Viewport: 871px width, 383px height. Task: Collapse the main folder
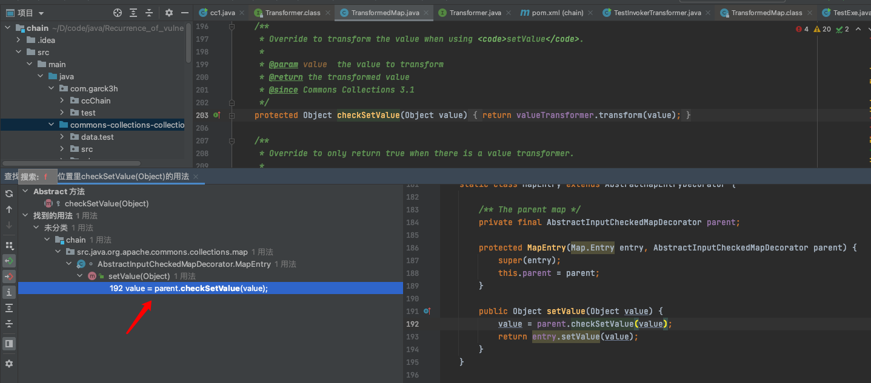pos(30,64)
